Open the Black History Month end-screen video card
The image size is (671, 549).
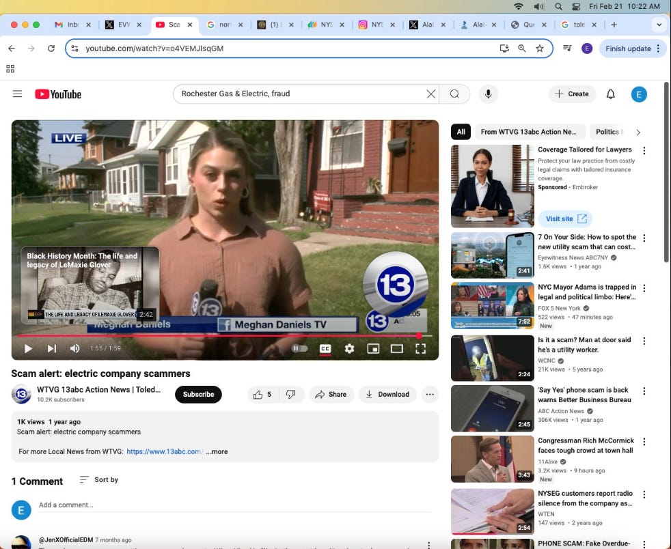pyautogui.click(x=90, y=285)
